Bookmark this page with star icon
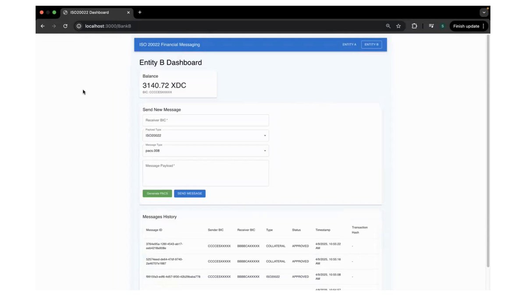The height and width of the screenshot is (296, 526). [x=398, y=26]
